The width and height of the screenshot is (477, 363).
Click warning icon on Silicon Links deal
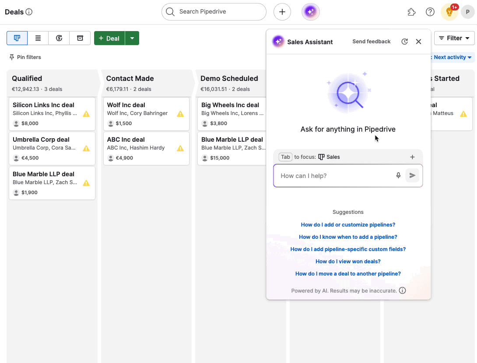[86, 114]
